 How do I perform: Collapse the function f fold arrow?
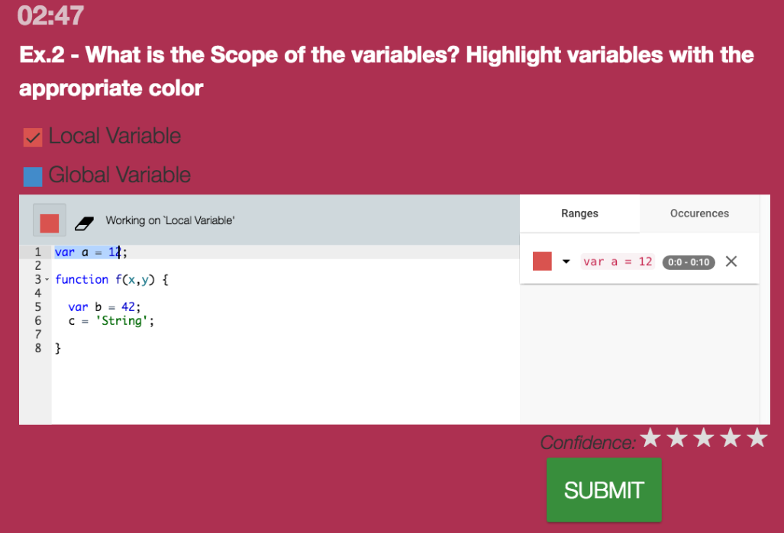(47, 280)
